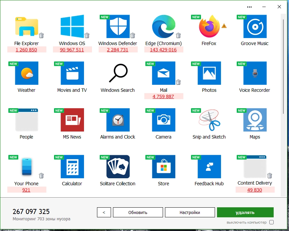Click the back '<' button
Screen dimensions: 289x231
point(104,212)
